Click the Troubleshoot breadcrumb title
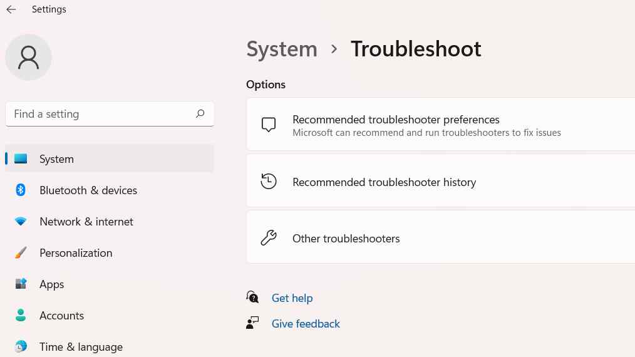635x357 pixels. click(x=416, y=49)
